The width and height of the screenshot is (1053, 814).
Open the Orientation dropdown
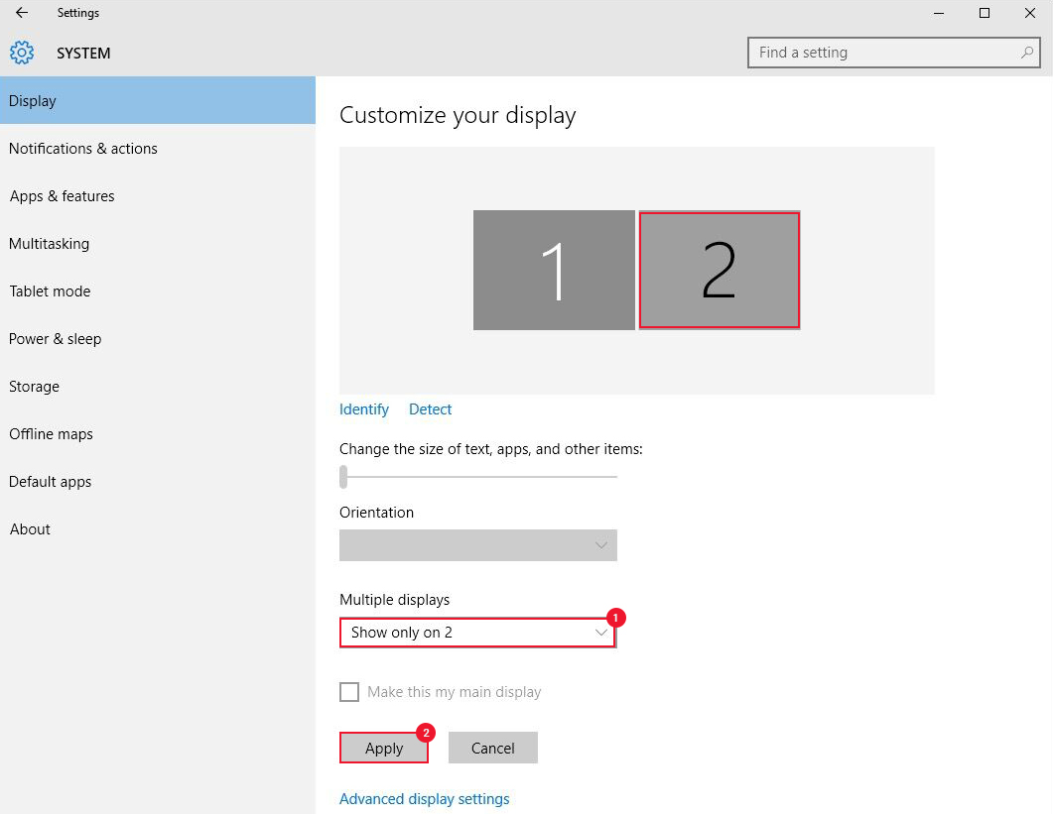478,545
